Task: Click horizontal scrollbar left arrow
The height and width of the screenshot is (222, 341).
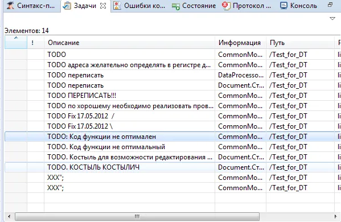Action: coord(9,216)
